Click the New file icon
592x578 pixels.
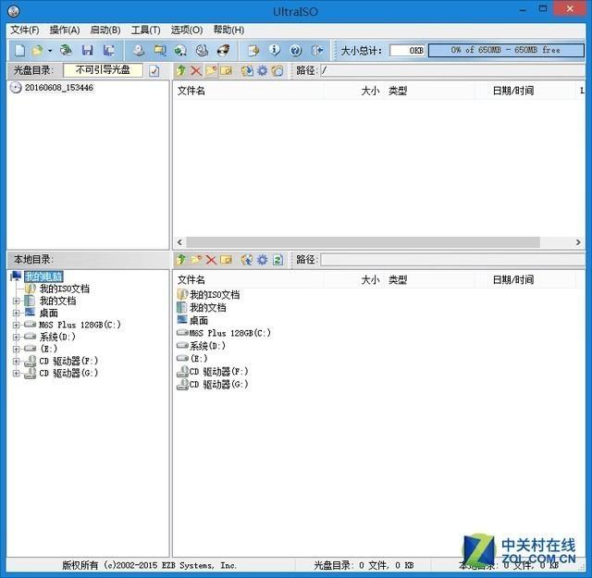coord(19,50)
